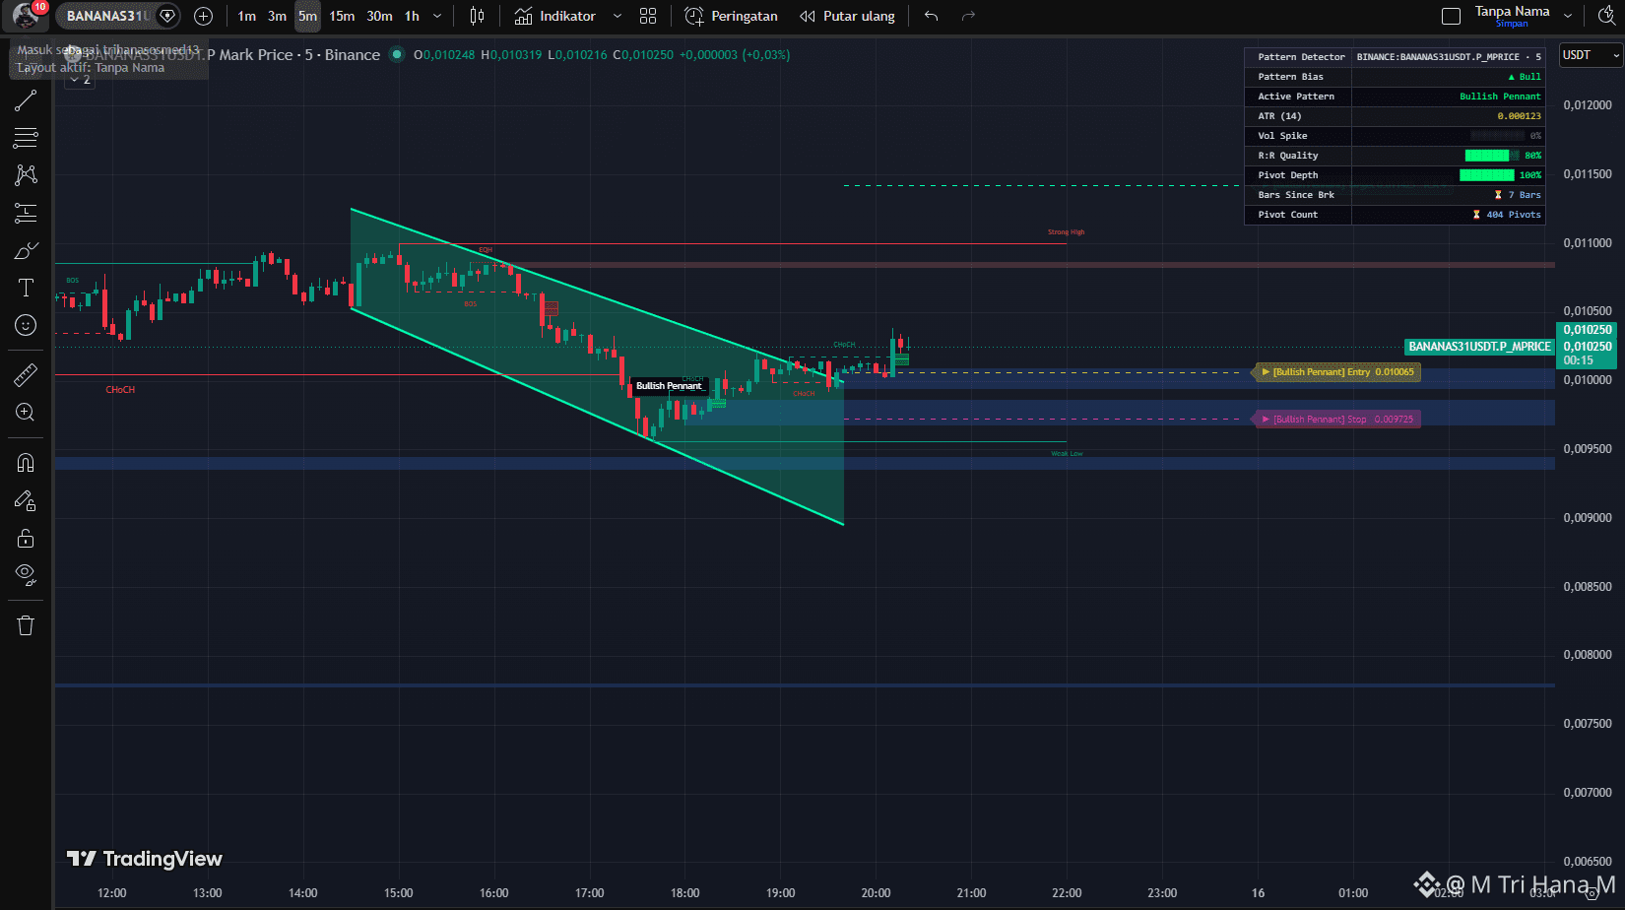Click Tanpa Nama layout name
The width and height of the screenshot is (1625, 910).
click(1512, 11)
